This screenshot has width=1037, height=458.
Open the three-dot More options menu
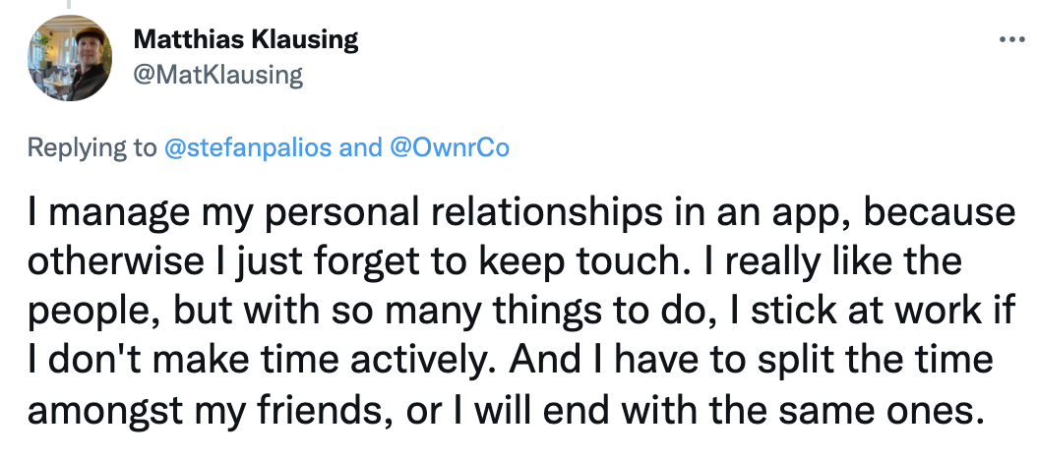[x=1011, y=39]
